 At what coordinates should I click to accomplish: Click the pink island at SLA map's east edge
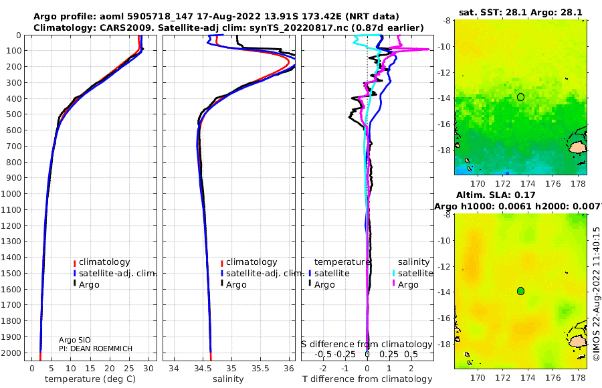[577, 342]
